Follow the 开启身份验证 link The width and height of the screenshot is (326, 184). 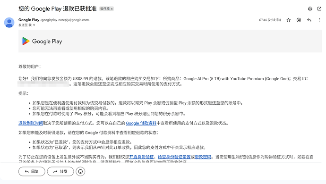click(141, 157)
